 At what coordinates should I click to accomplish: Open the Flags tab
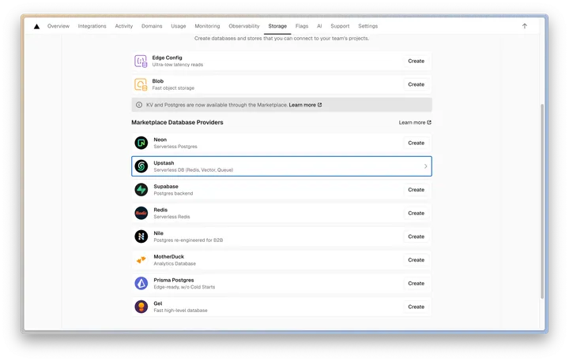pos(302,26)
